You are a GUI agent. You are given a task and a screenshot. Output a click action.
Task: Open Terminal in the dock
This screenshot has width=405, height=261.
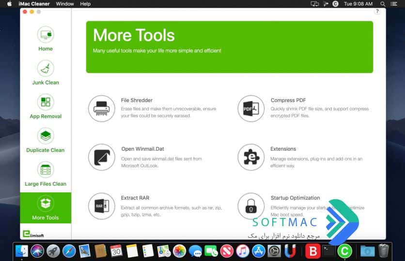[x=328, y=251]
